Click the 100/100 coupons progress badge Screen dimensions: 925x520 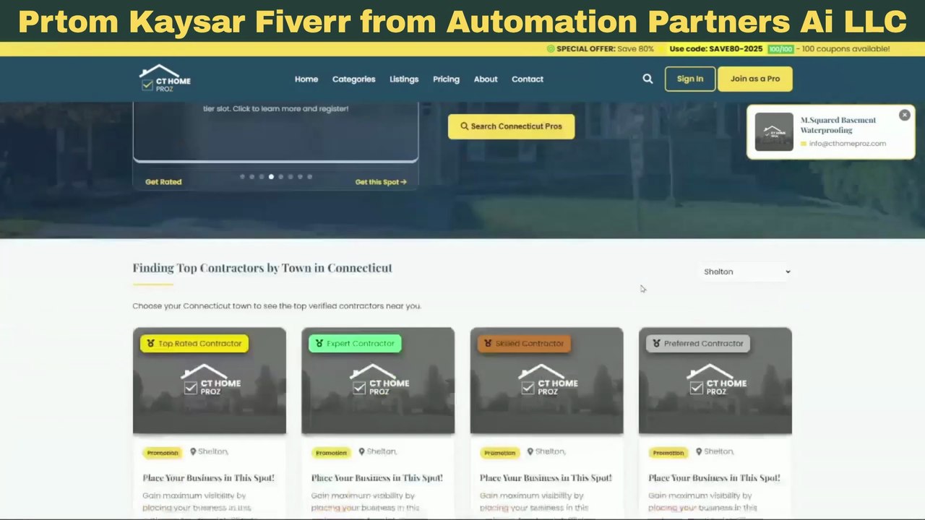[780, 49]
